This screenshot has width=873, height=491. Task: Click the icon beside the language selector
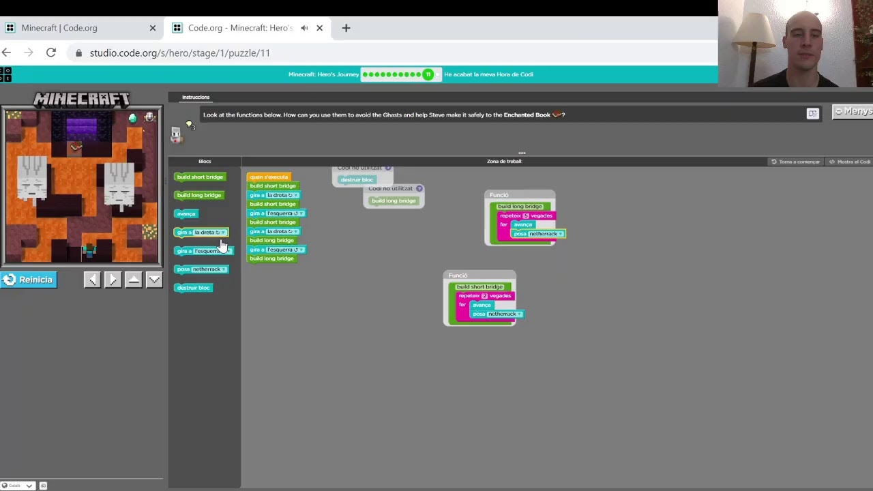point(43,486)
